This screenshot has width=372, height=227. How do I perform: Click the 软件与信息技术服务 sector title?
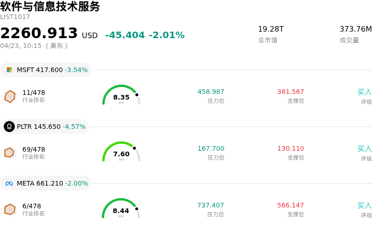point(50,7)
